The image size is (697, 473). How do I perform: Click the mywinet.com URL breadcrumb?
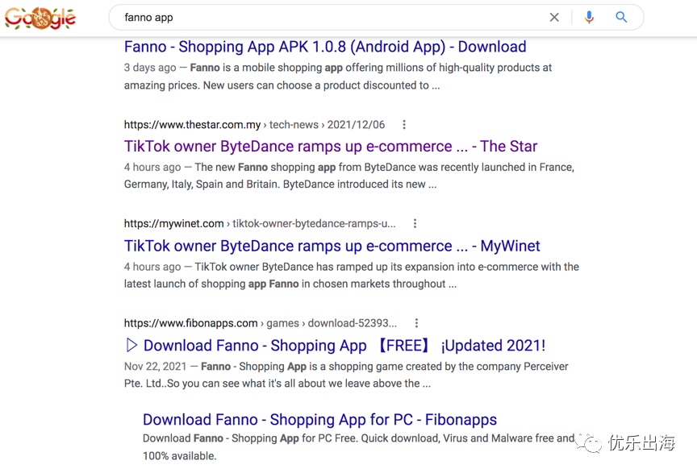tap(260, 223)
